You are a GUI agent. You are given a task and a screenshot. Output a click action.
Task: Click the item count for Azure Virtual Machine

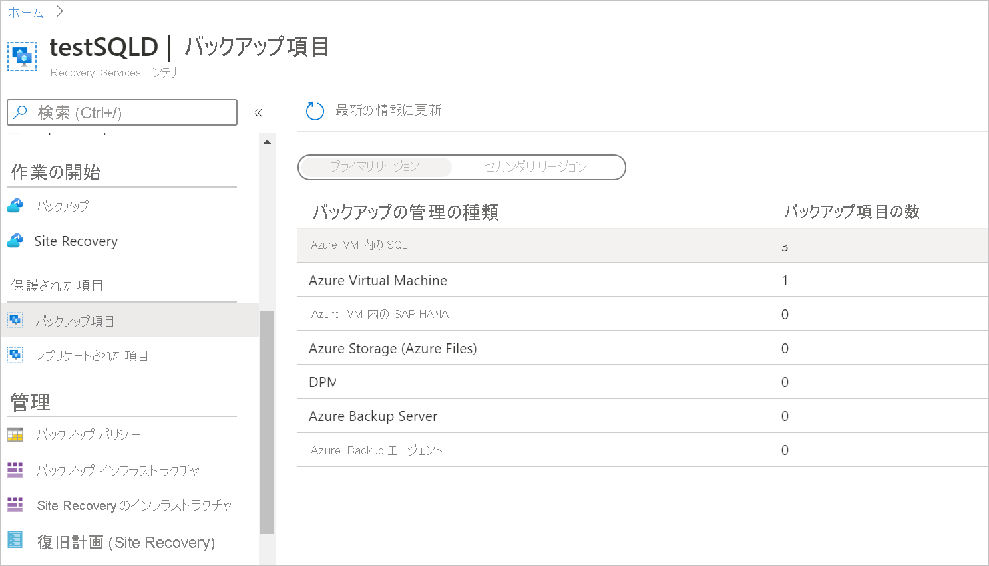[x=785, y=281]
